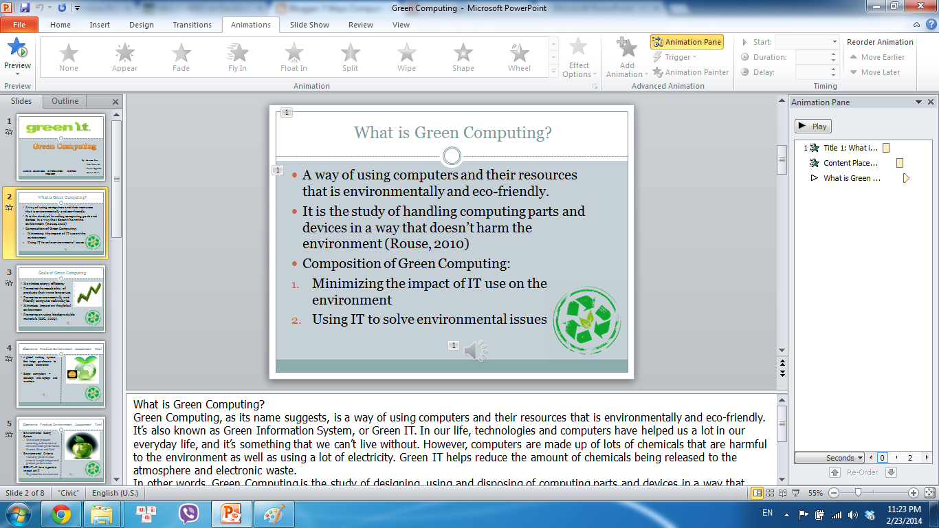The width and height of the screenshot is (939, 528).
Task: Select the Fly In animation
Action: click(x=236, y=57)
